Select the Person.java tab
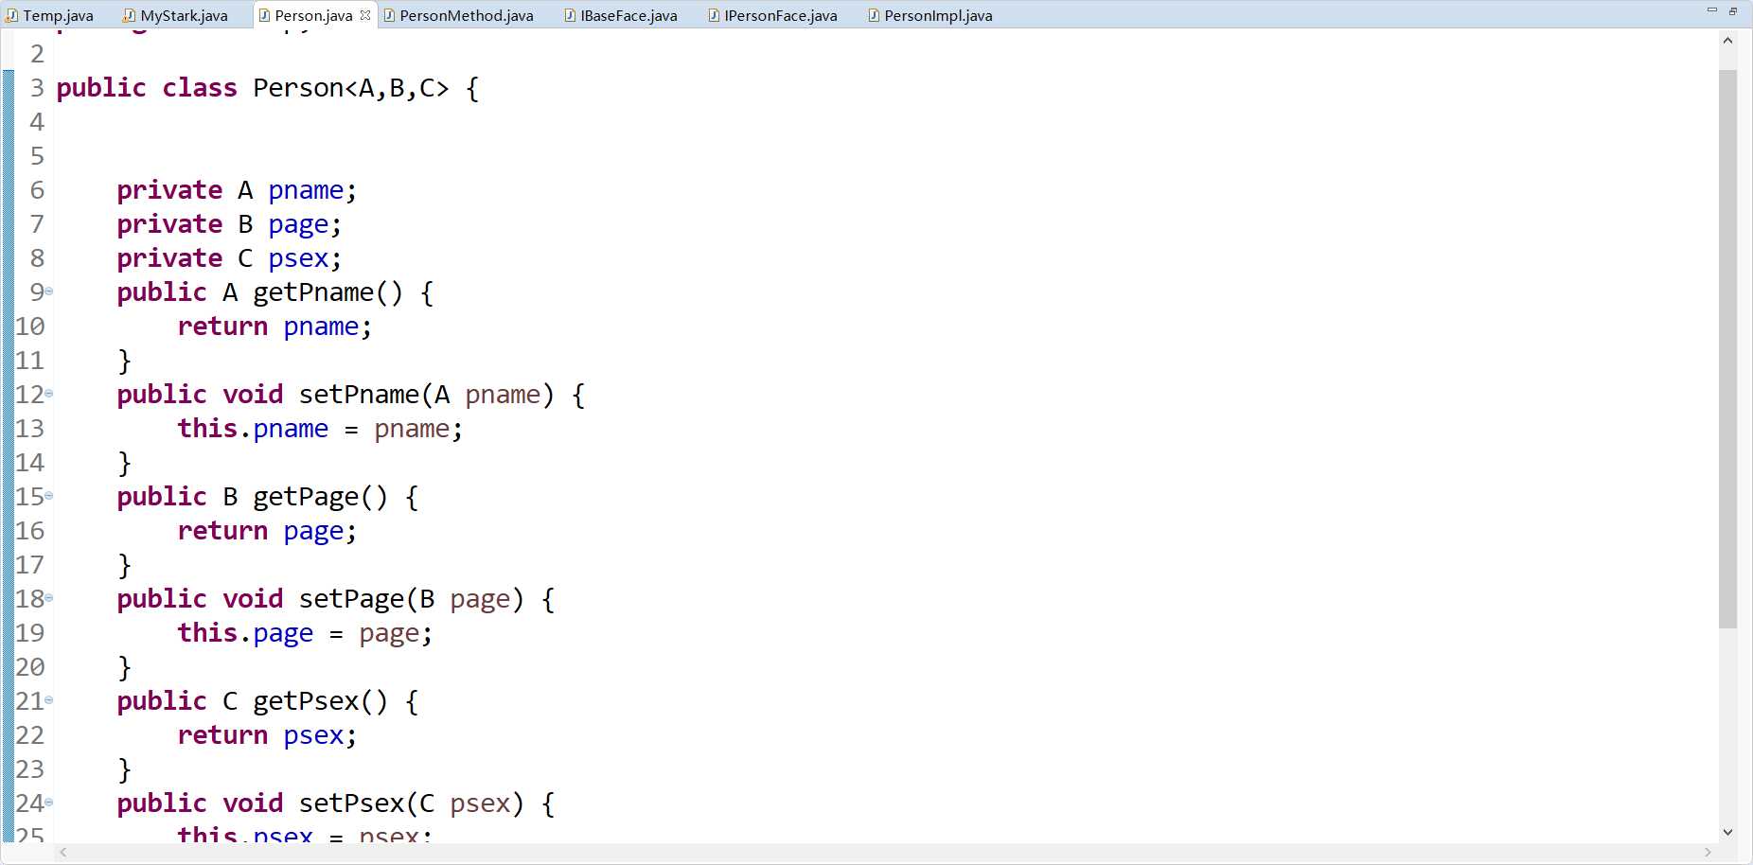This screenshot has width=1753, height=865. (x=313, y=15)
